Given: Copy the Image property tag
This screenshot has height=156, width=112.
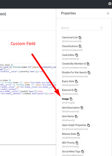Looking at the screenshot, I should (x=71, y=99).
